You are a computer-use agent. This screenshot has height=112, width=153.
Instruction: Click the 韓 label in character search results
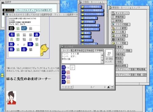click(x=64, y=77)
